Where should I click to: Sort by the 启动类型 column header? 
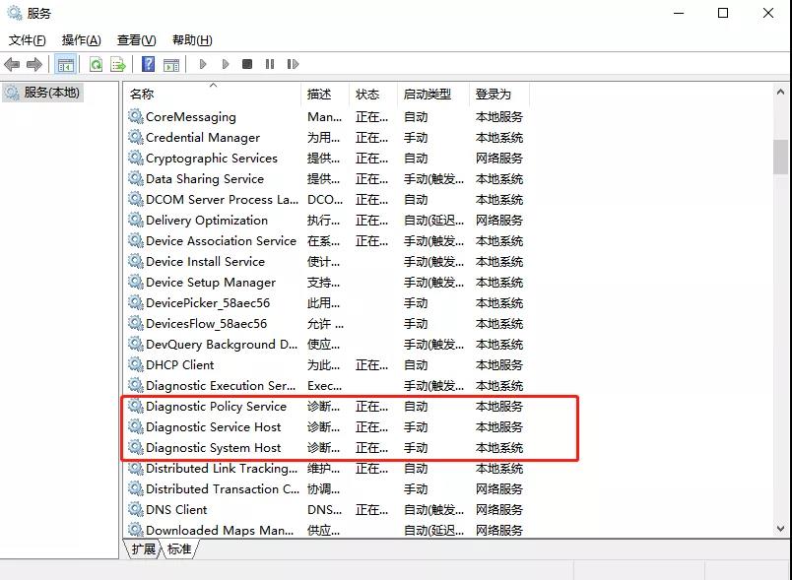[433, 94]
